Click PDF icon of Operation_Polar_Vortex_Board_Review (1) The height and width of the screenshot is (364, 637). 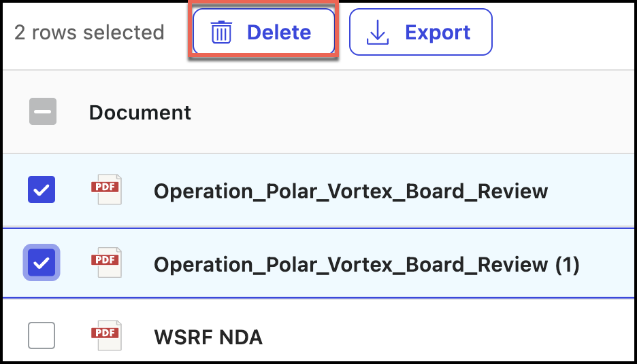(105, 263)
